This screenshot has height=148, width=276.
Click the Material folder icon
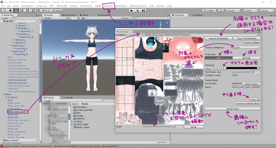(75, 118)
